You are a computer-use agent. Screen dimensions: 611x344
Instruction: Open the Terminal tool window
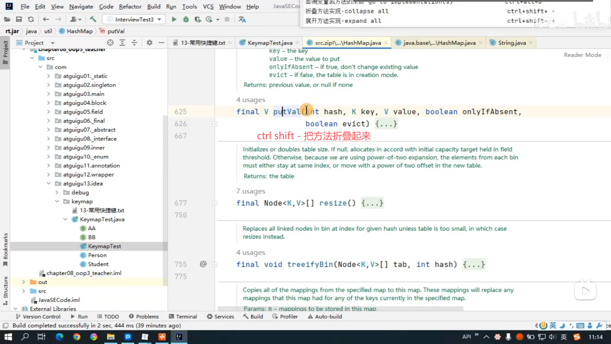pos(183,317)
